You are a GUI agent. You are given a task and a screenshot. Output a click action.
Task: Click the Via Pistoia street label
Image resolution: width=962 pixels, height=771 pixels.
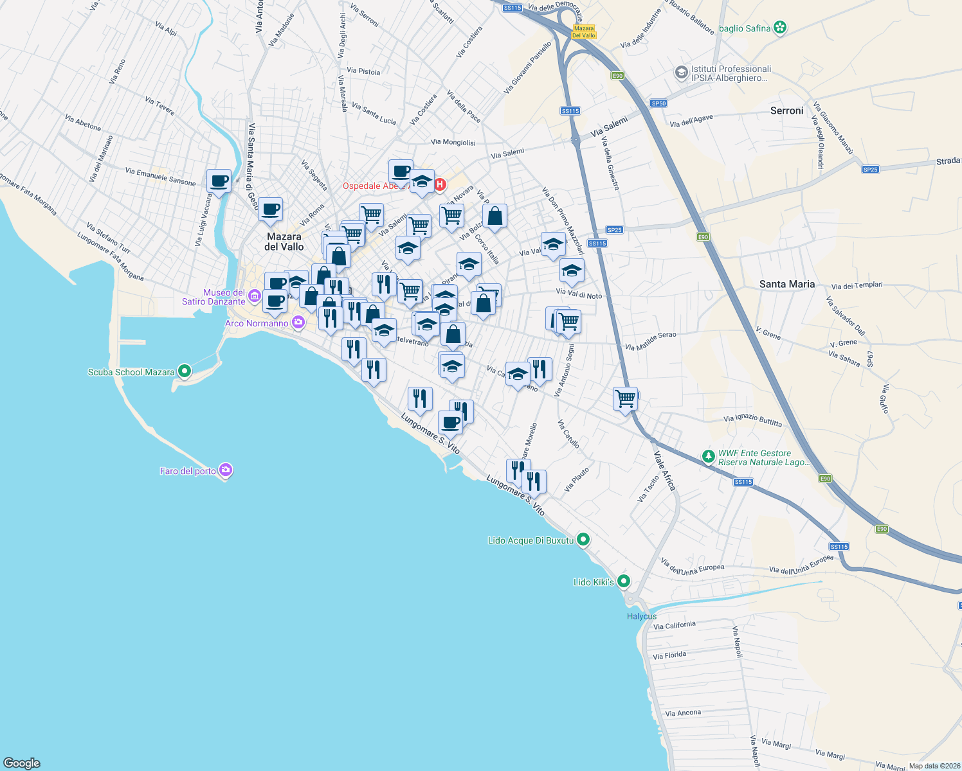tap(363, 71)
